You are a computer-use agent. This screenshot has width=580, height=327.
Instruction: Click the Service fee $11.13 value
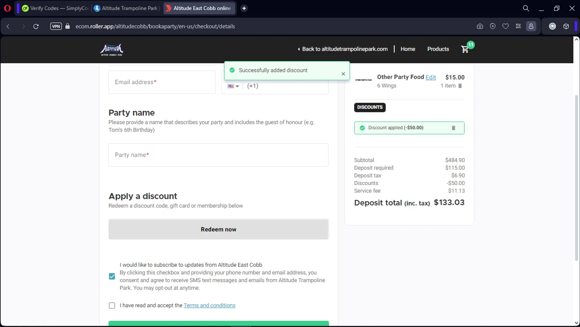(x=457, y=191)
